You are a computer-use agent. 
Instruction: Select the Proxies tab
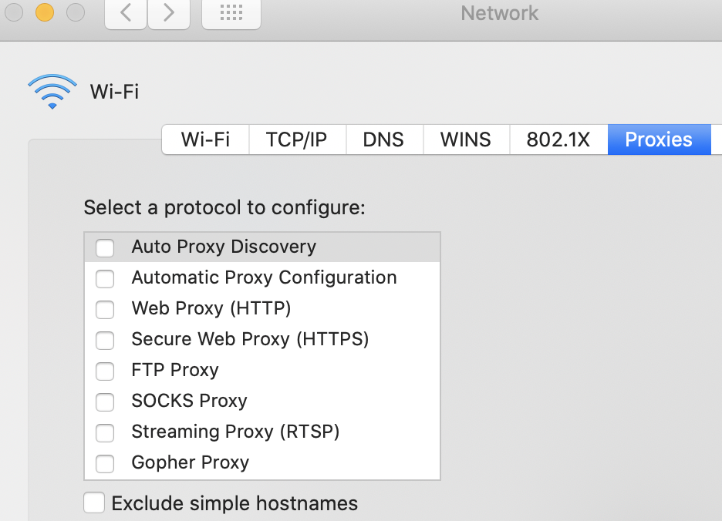click(x=659, y=139)
